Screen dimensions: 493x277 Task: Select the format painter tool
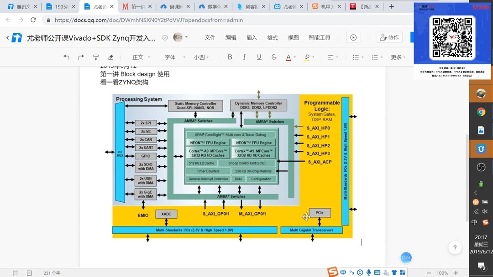click(96, 57)
